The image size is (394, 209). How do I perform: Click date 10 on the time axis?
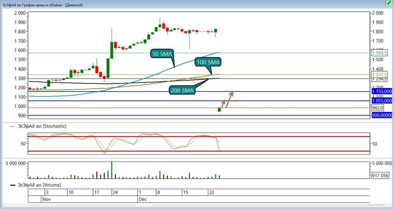pos(71,192)
